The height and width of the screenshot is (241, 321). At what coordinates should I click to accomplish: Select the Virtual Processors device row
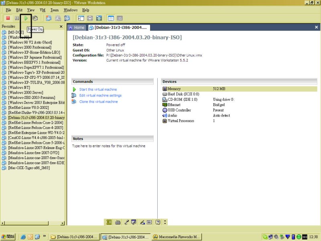coord(240,121)
